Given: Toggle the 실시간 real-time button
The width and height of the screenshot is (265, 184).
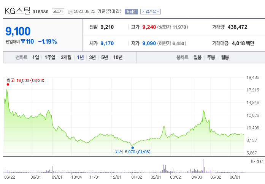Looking at the screenshot, I should [131, 11].
